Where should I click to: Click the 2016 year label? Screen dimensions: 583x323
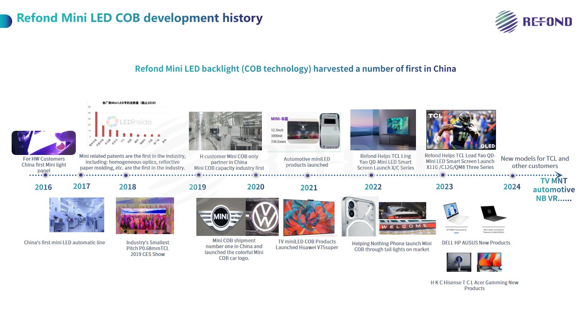[x=43, y=188]
